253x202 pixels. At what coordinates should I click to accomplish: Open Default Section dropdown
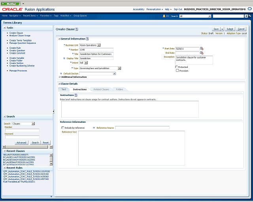pos(114,74)
